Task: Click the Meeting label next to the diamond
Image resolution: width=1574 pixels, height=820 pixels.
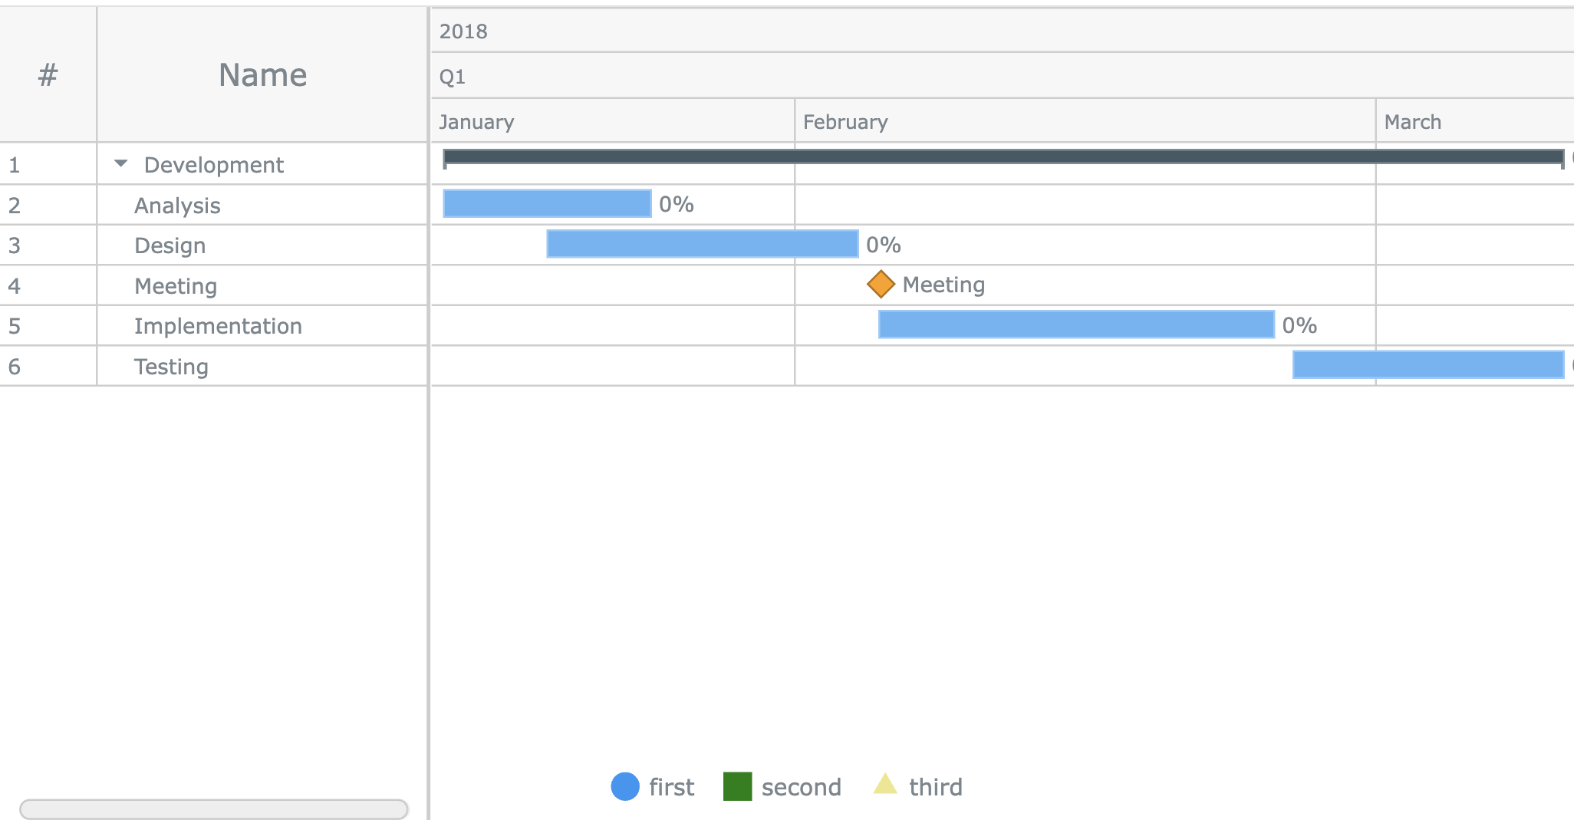Action: pos(943,284)
